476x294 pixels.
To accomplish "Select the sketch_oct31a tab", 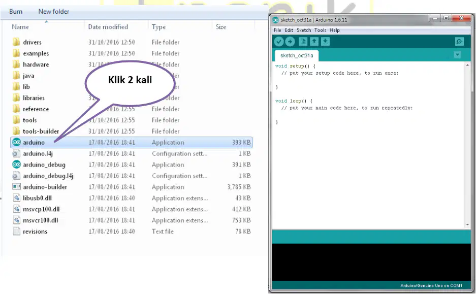I will [x=297, y=56].
